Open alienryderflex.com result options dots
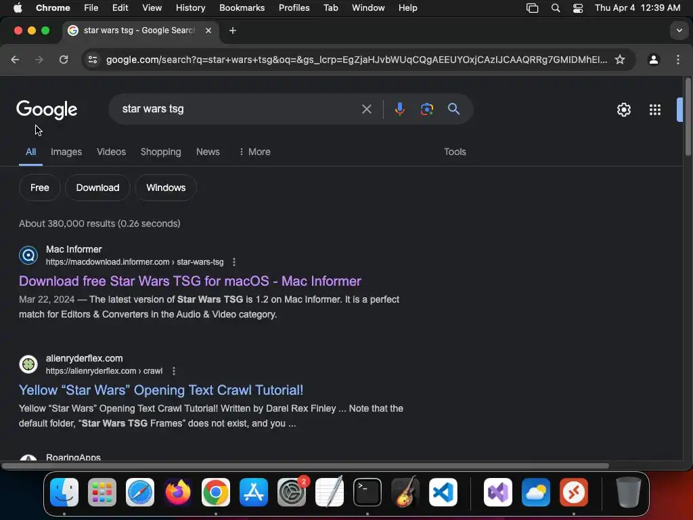 (174, 372)
